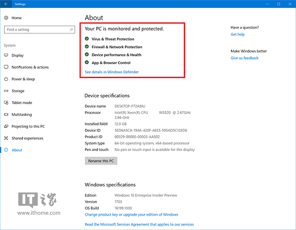This screenshot has height=230, width=296.
Task: Click the About info icon
Action: (6, 150)
